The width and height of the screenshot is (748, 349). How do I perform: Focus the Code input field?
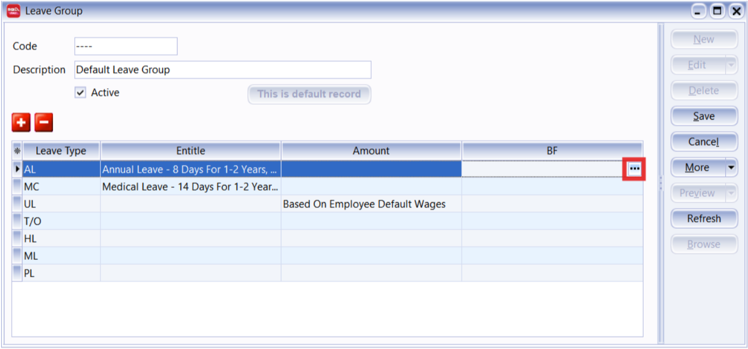(x=126, y=46)
